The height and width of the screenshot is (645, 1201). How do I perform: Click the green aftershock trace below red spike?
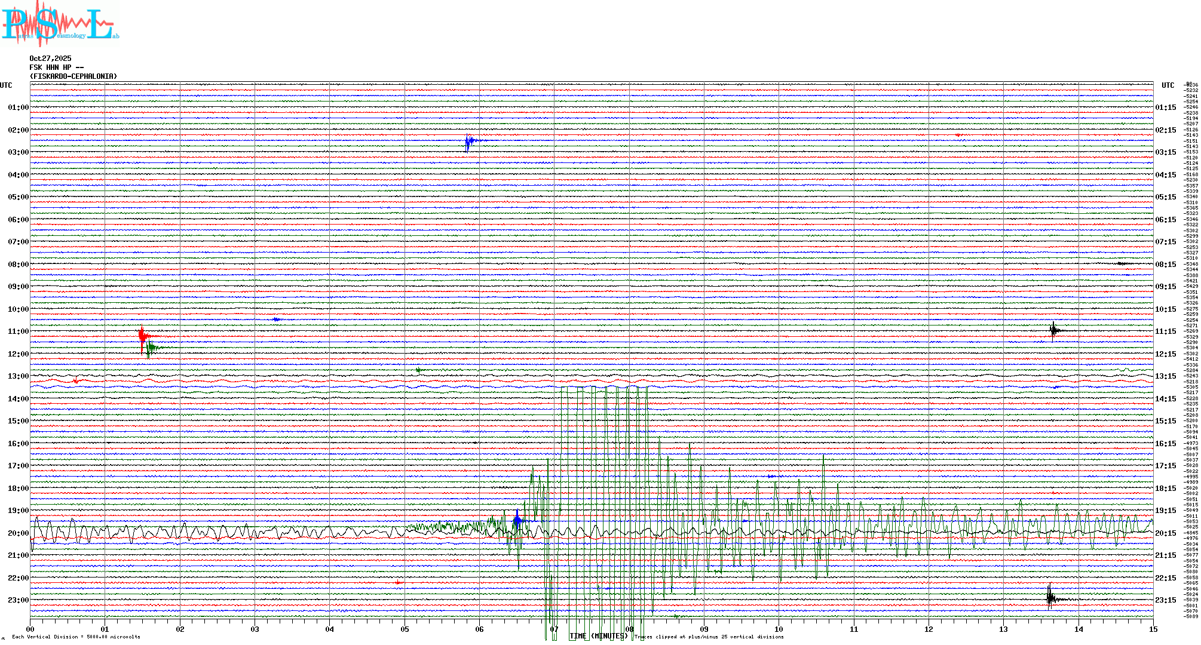[151, 348]
